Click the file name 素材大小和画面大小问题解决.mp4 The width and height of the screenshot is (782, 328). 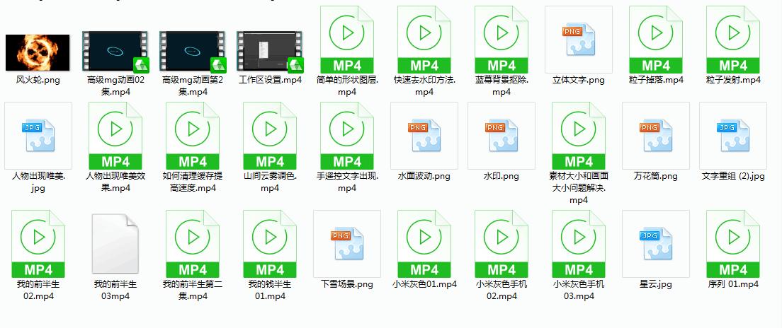(579, 188)
